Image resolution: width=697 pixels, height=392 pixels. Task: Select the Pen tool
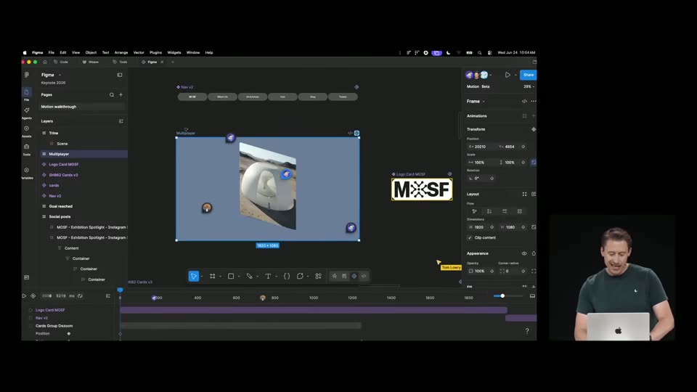click(x=249, y=276)
